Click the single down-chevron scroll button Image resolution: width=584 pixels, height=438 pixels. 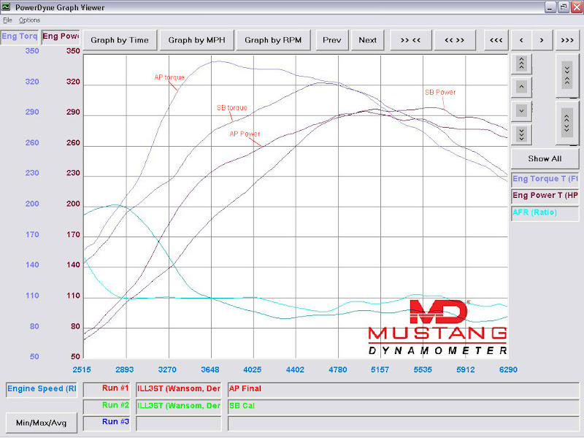tap(521, 111)
